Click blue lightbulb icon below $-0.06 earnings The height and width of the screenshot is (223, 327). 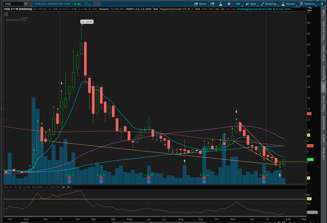coord(149,181)
